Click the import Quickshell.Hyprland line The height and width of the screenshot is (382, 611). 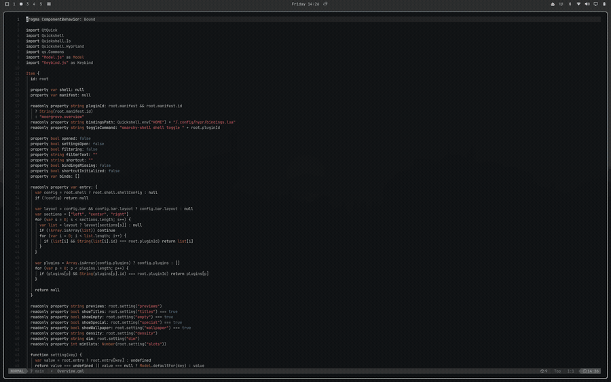click(x=55, y=46)
